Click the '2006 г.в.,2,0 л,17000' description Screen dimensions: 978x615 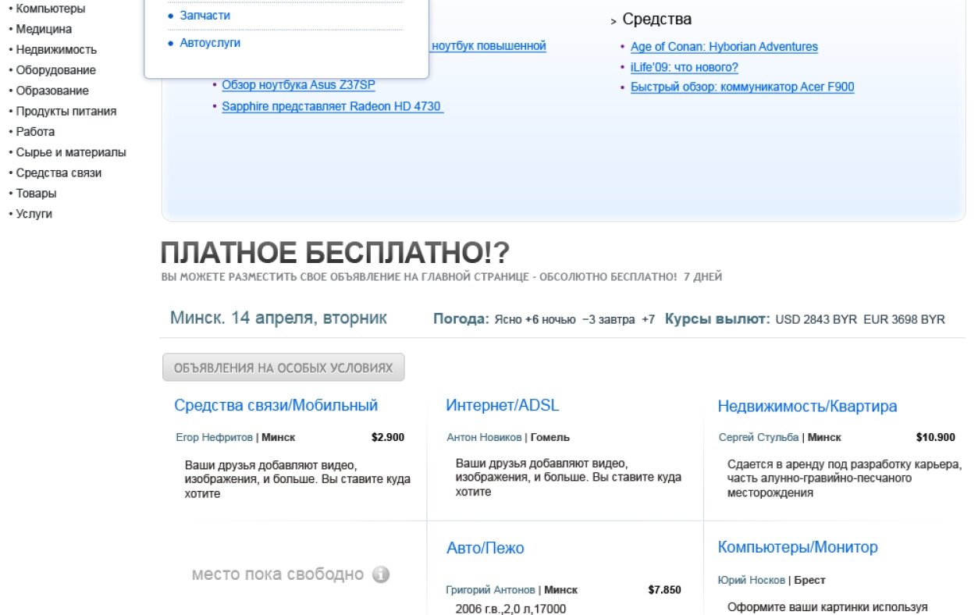click(x=510, y=609)
